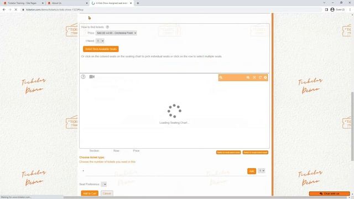Click the fit-to-screen expand icon in the orange toolbar
Viewport: 354px width, 199px height.
click(x=254, y=77)
